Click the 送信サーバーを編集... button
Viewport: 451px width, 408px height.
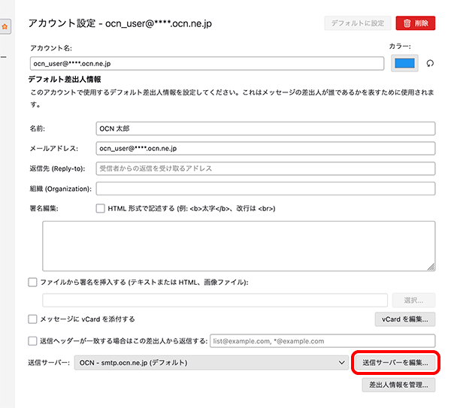(x=395, y=363)
